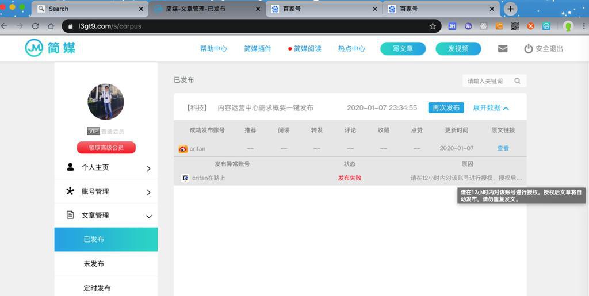The height and width of the screenshot is (296, 589).
Task: Open 热点中心 in top navigation
Action: tap(351, 49)
